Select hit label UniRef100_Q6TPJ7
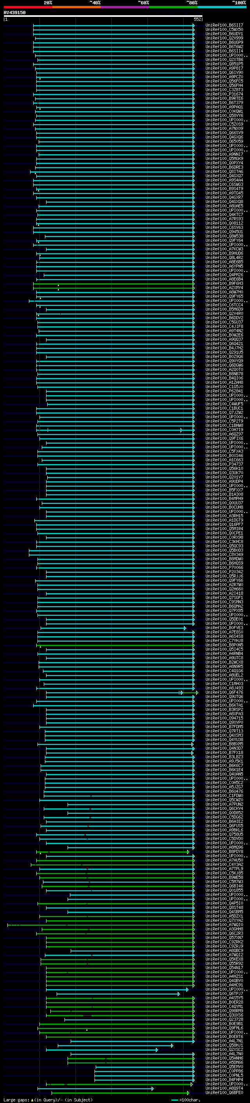Screen dimensions: 250x1103 tap(224, 994)
